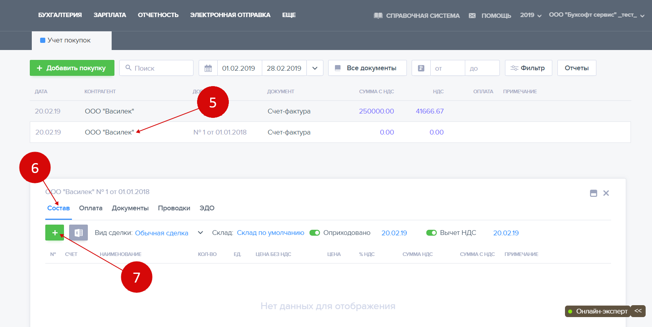652x327 pixels.
Task: Switch to the ЭДО tab
Action: coord(207,208)
